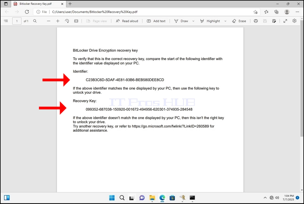Open the table of contents sidebar
This screenshot has height=204, width=304.
6,21
